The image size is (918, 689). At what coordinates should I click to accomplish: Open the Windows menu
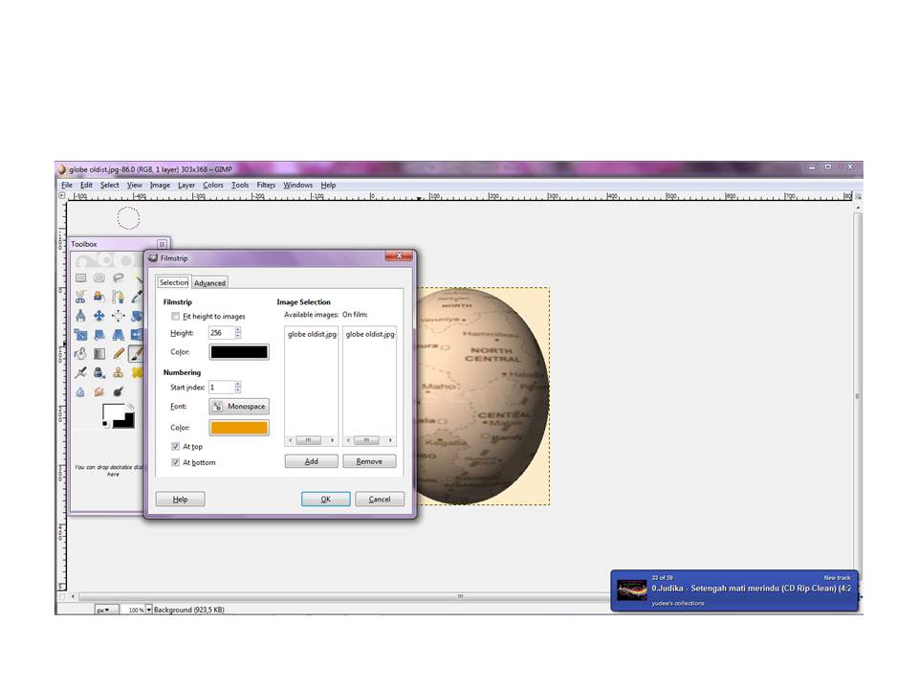(298, 185)
